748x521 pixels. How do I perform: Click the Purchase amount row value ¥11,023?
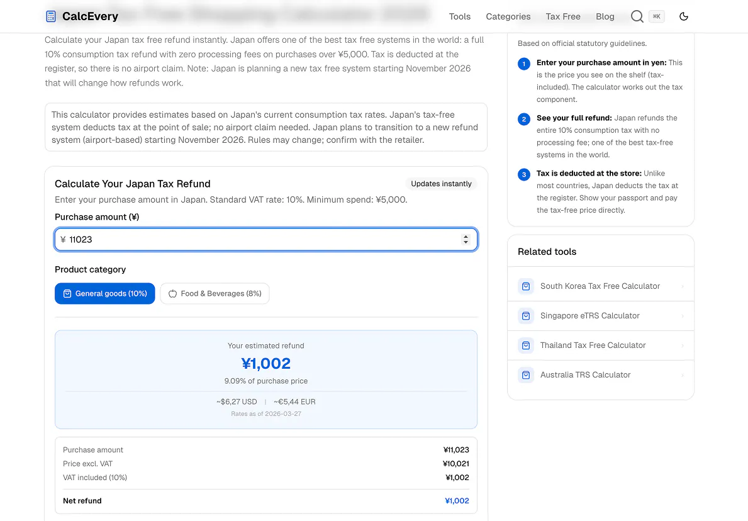coord(456,450)
